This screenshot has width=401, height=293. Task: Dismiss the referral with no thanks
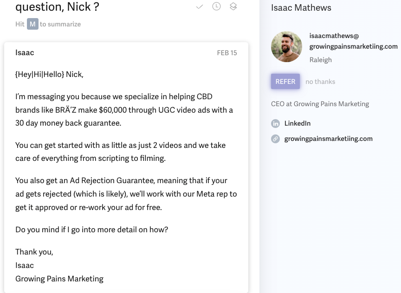(320, 82)
